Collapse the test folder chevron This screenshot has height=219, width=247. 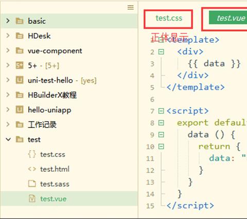8,139
